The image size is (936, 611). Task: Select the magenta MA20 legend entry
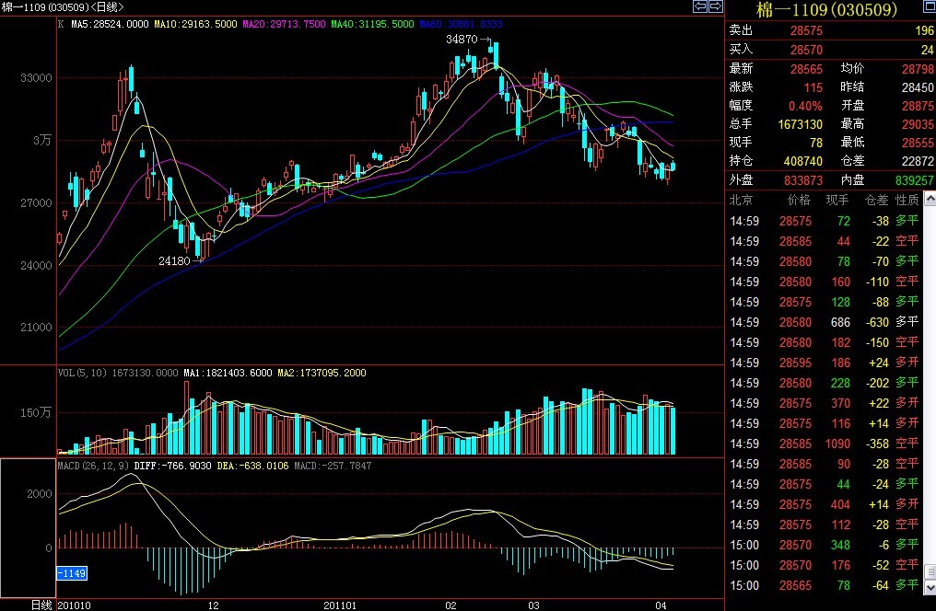point(282,25)
